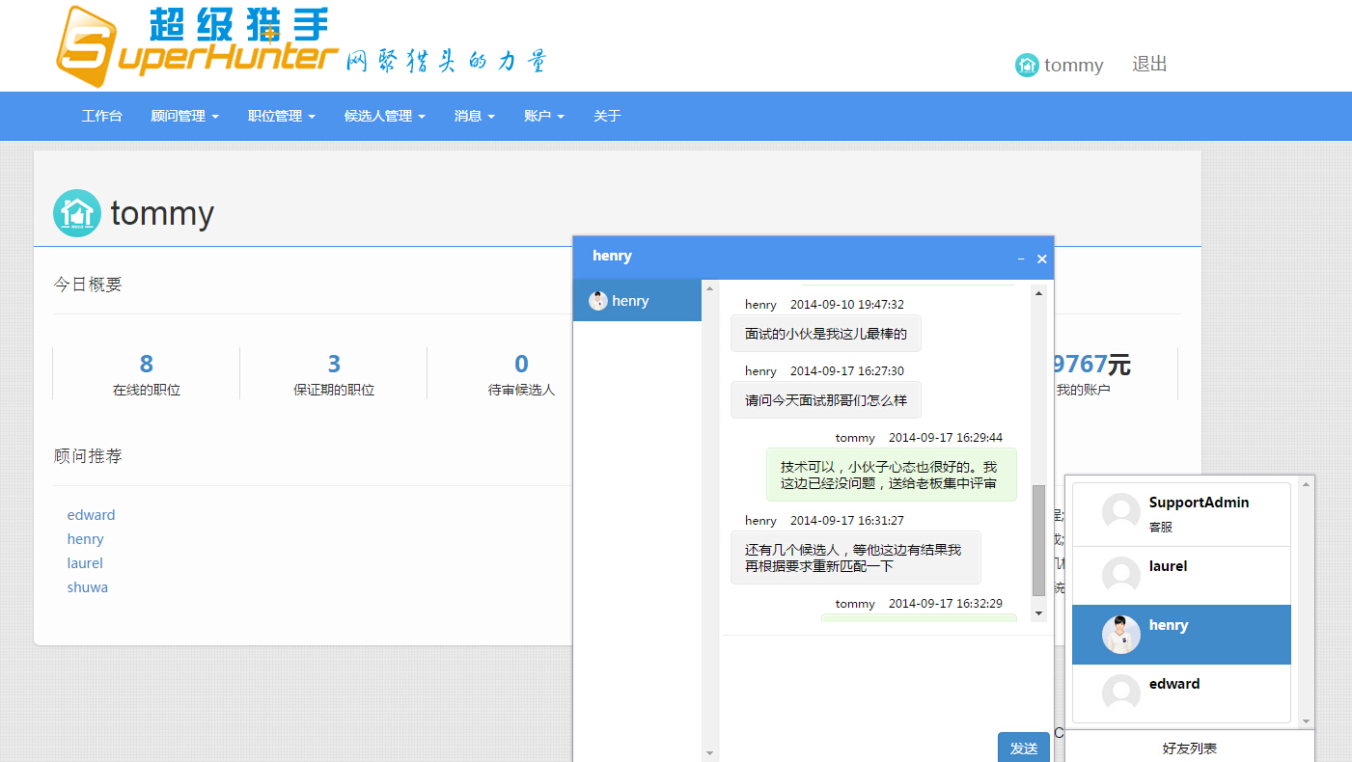Click tommy's avatar in the top navigation bar

point(1025,65)
